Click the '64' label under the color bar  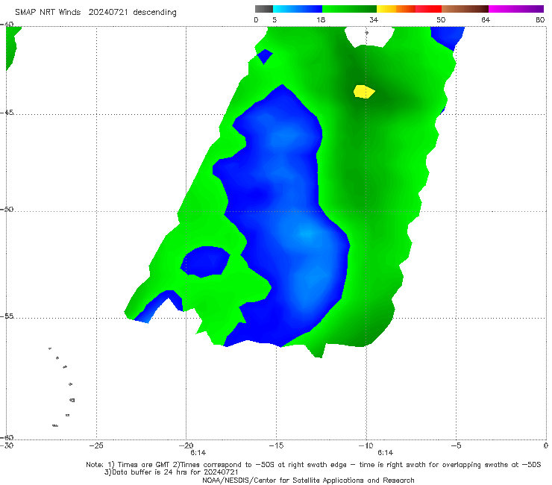point(486,20)
